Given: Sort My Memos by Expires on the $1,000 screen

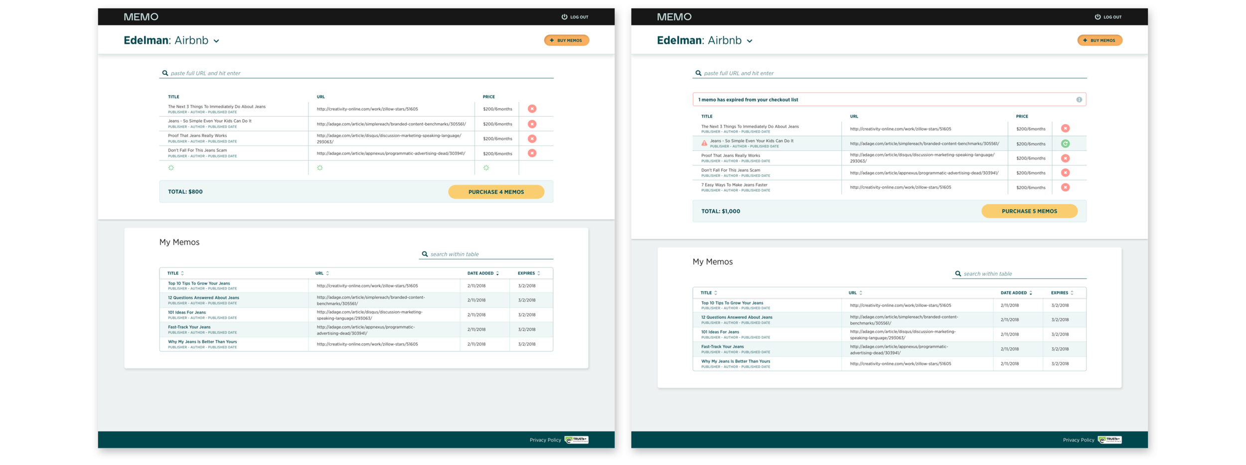Looking at the screenshot, I should 1072,293.
